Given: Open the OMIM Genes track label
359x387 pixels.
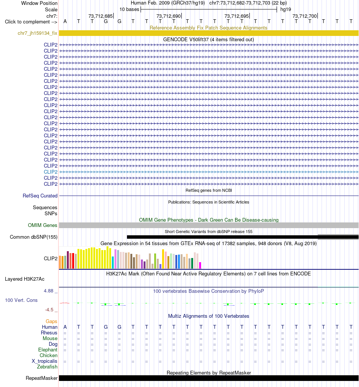Looking at the screenshot, I should [42, 225].
